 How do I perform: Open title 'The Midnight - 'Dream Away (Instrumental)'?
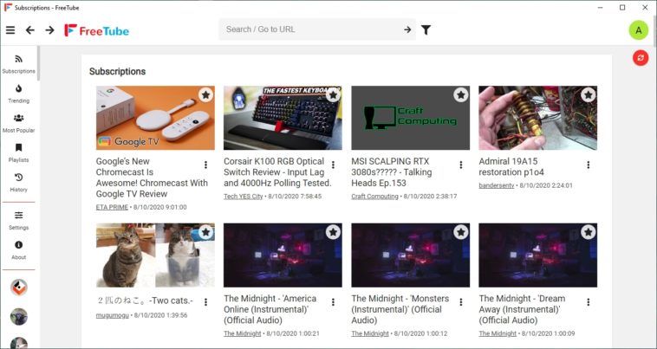pos(522,309)
